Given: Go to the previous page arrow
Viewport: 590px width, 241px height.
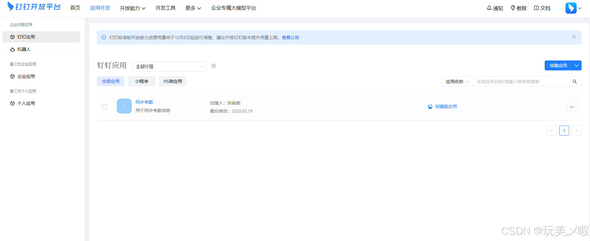Looking at the screenshot, I should tap(552, 131).
